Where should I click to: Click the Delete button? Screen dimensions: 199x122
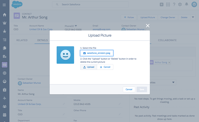click(x=184, y=18)
